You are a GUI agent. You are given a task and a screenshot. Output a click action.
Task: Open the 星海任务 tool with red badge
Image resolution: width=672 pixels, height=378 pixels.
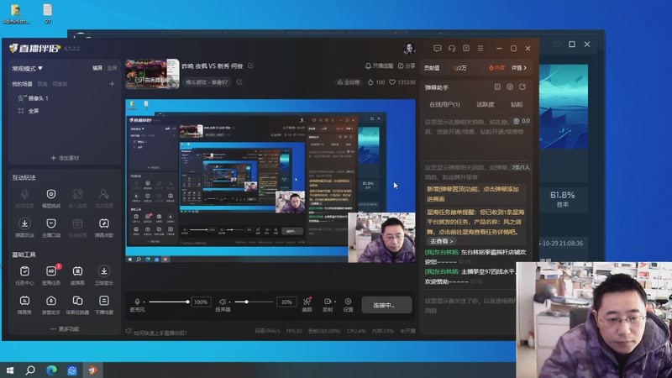(x=51, y=275)
